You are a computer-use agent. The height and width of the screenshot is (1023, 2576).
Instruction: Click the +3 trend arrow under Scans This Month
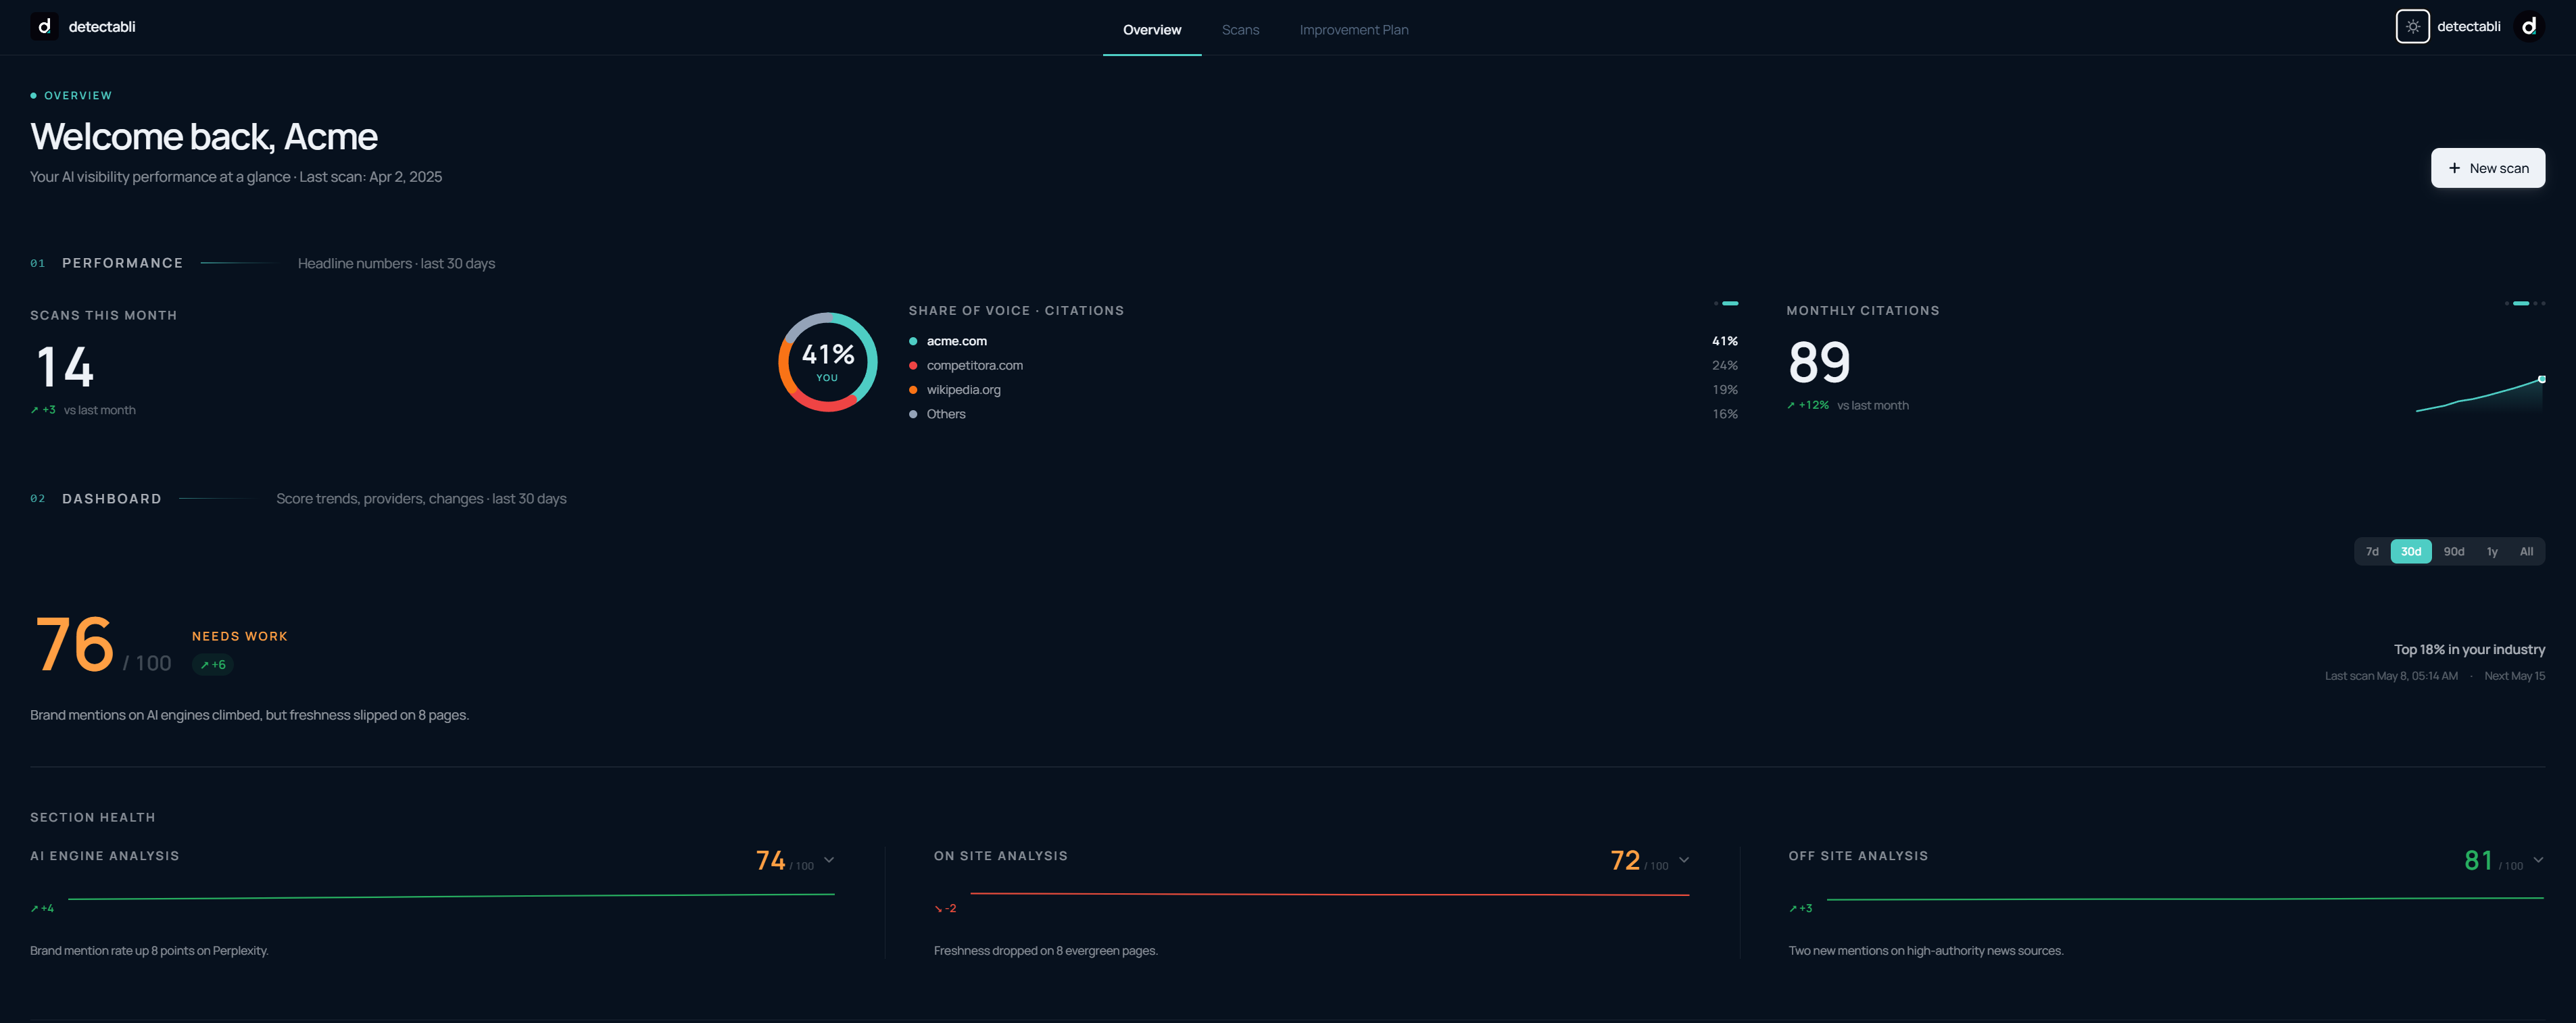(x=35, y=410)
